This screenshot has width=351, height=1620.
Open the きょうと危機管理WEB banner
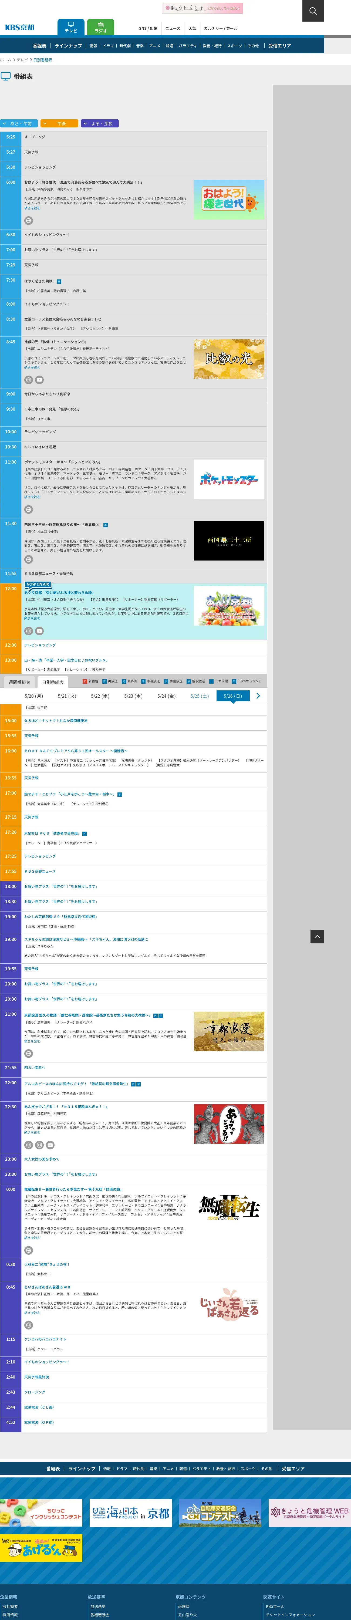coord(309,1514)
